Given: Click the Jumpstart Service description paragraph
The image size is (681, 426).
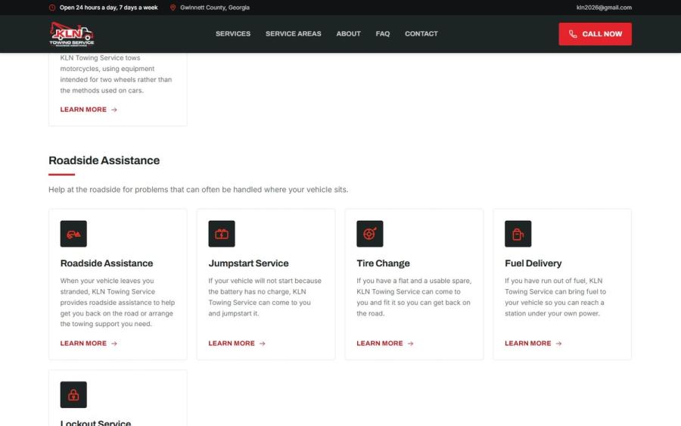Looking at the screenshot, I should coord(265,297).
